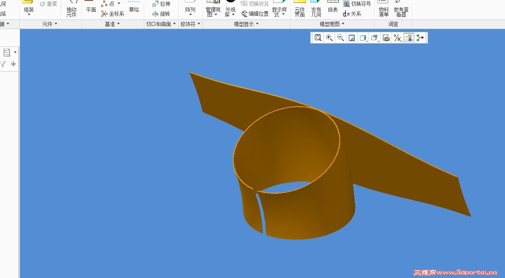Screen dimensions: 505x278
Task: Toggle annotation display in the graphics toolbar
Action: pyautogui.click(x=409, y=38)
